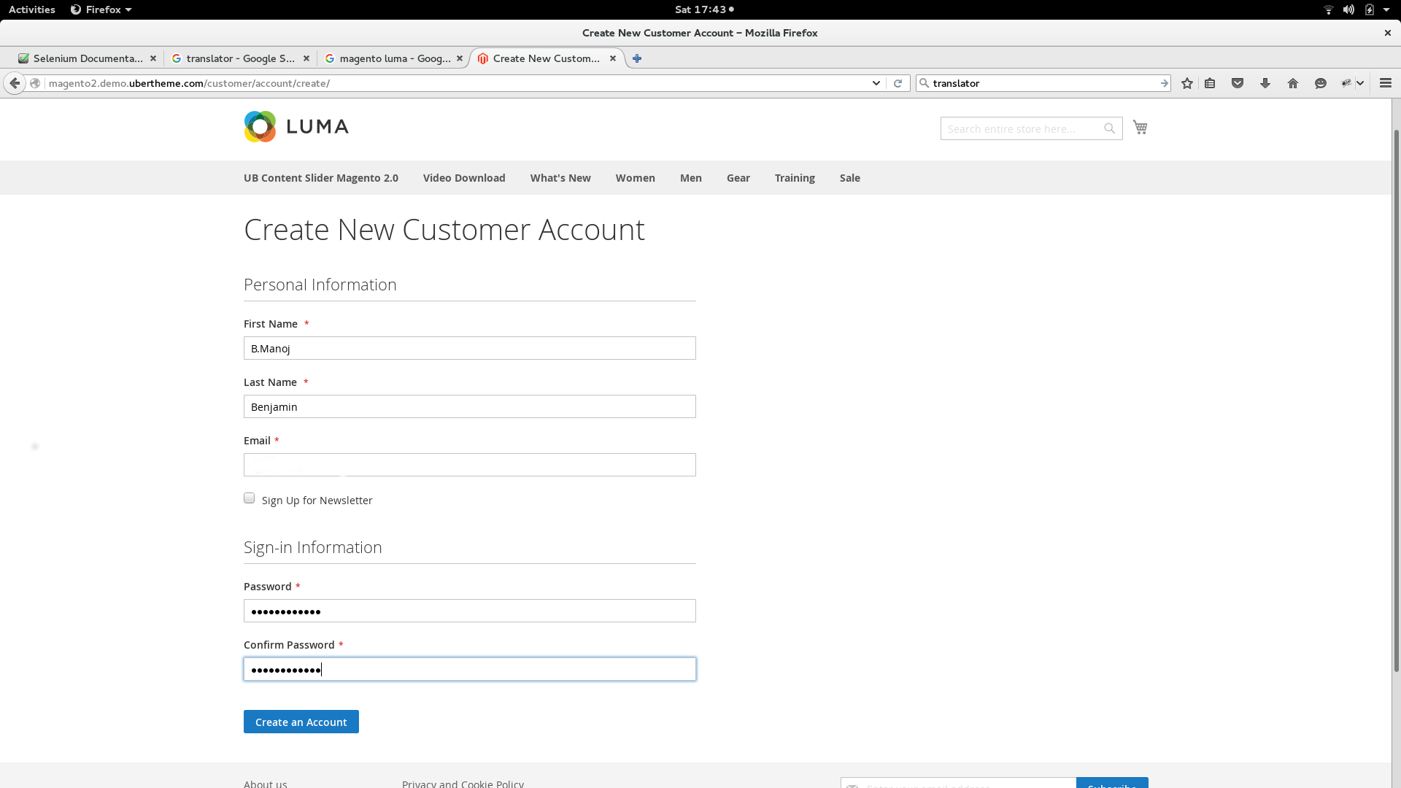Expand the URL bar history dropdown
The height and width of the screenshot is (788, 1401).
876,83
